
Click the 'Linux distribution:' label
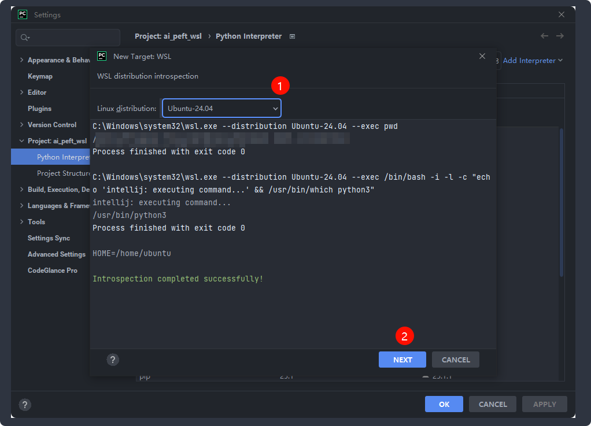126,109
